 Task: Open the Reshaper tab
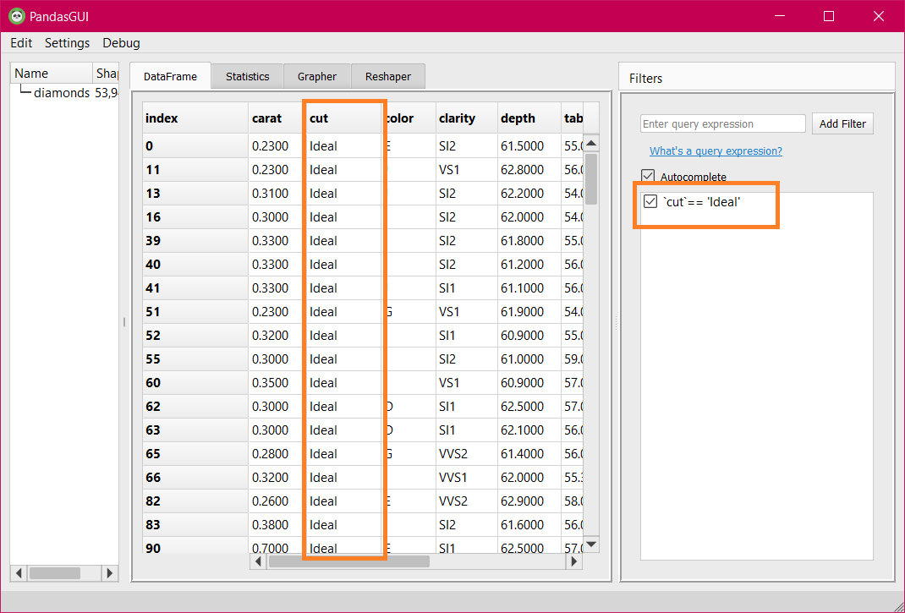tap(387, 77)
